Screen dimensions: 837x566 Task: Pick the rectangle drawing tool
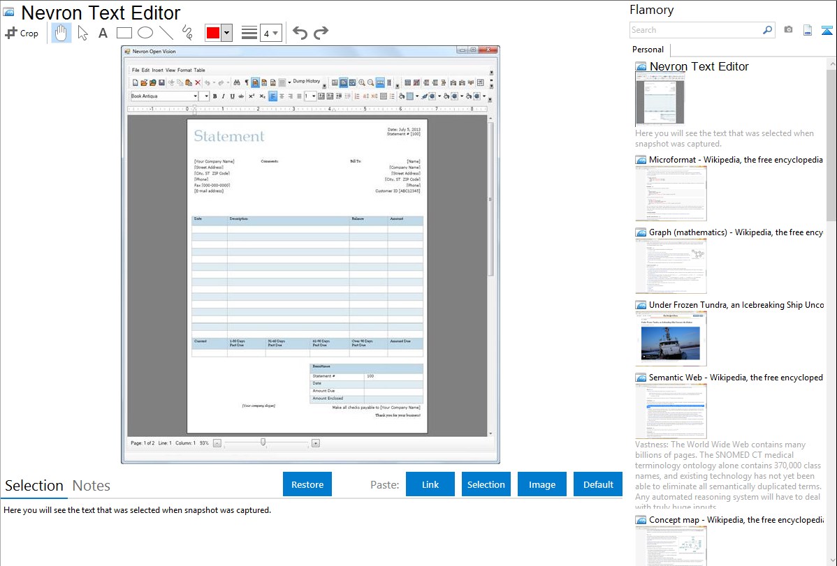pos(124,33)
